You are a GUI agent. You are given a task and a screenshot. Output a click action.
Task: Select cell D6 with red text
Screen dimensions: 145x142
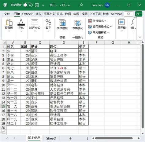coord(64,68)
